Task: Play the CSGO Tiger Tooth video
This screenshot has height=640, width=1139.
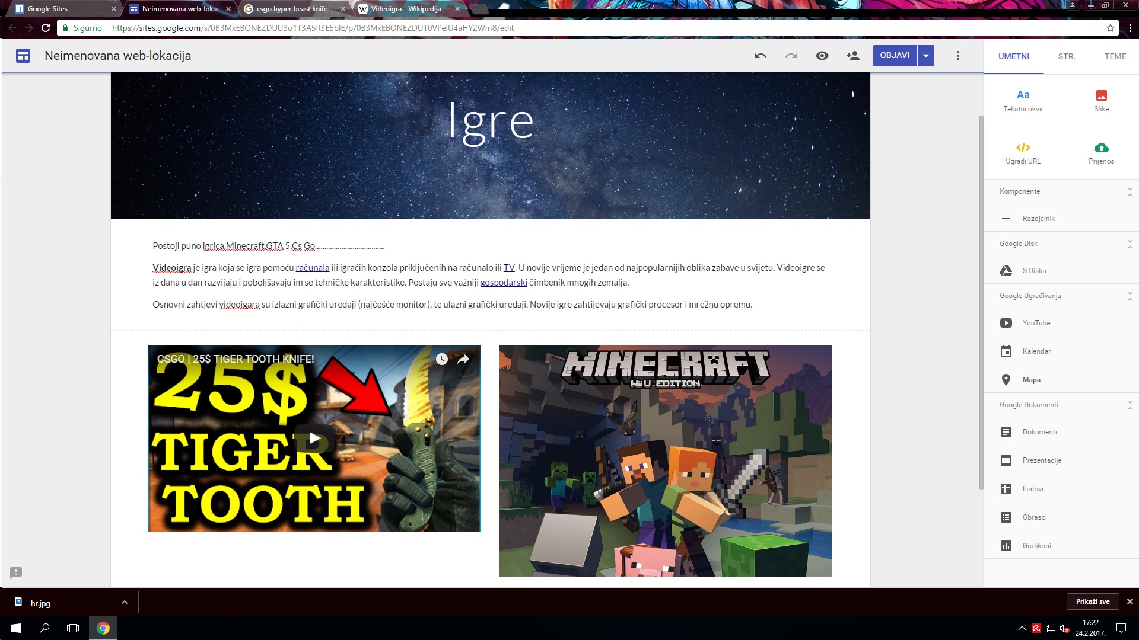Action: (314, 439)
